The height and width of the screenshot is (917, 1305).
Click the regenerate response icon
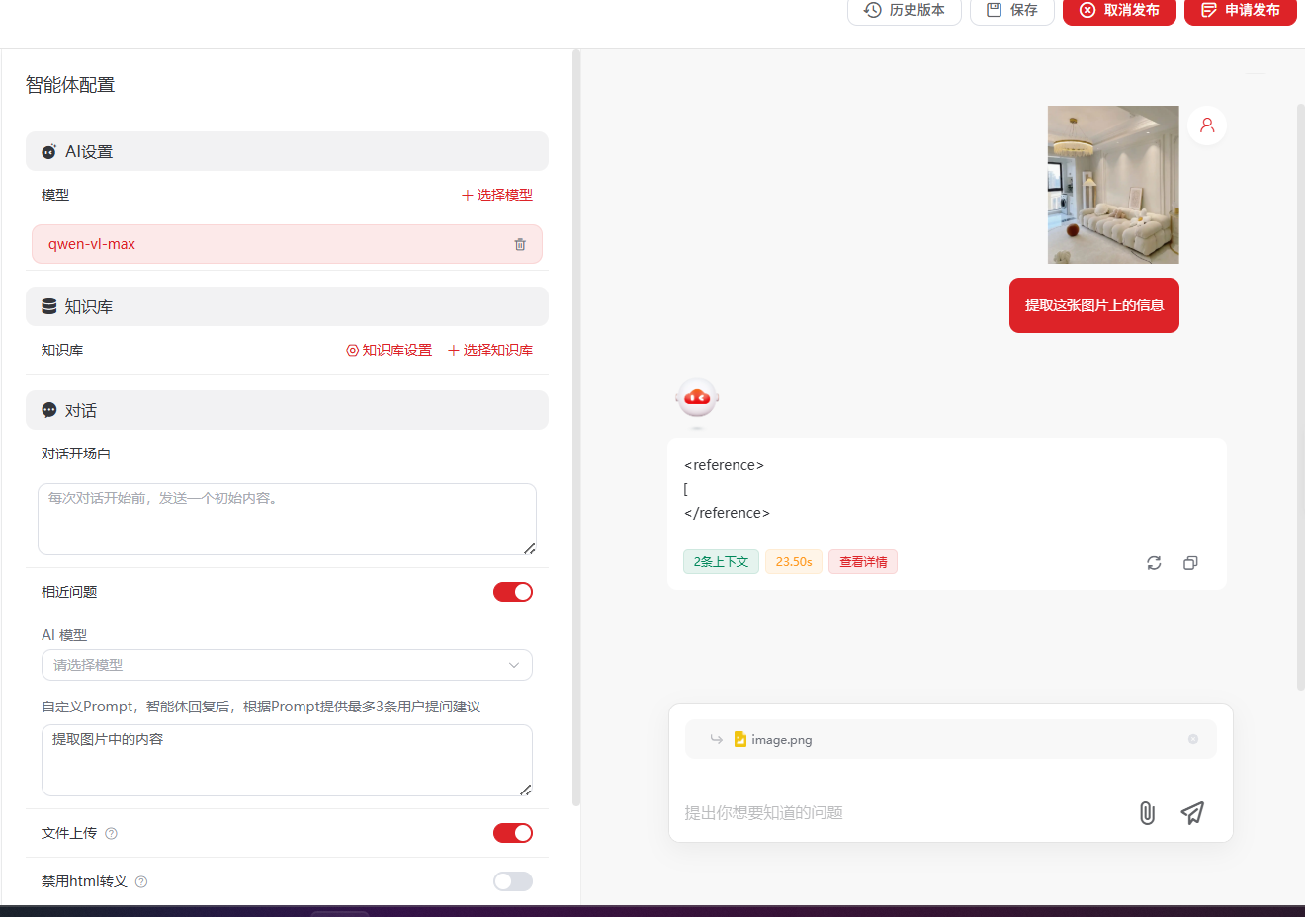(1154, 563)
